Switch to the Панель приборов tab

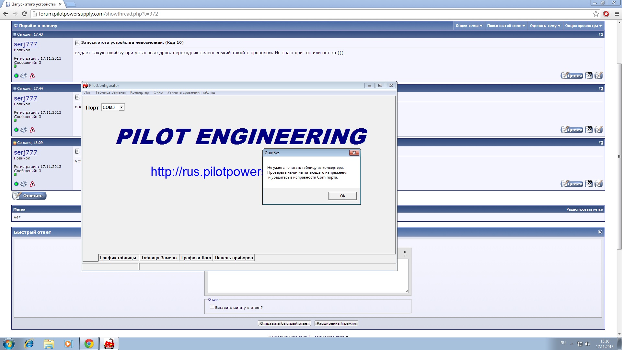point(234,258)
